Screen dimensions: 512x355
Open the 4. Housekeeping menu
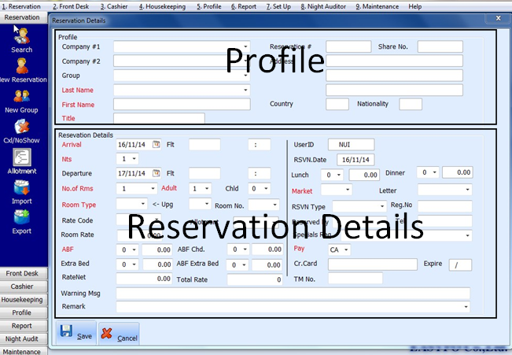coord(162,6)
